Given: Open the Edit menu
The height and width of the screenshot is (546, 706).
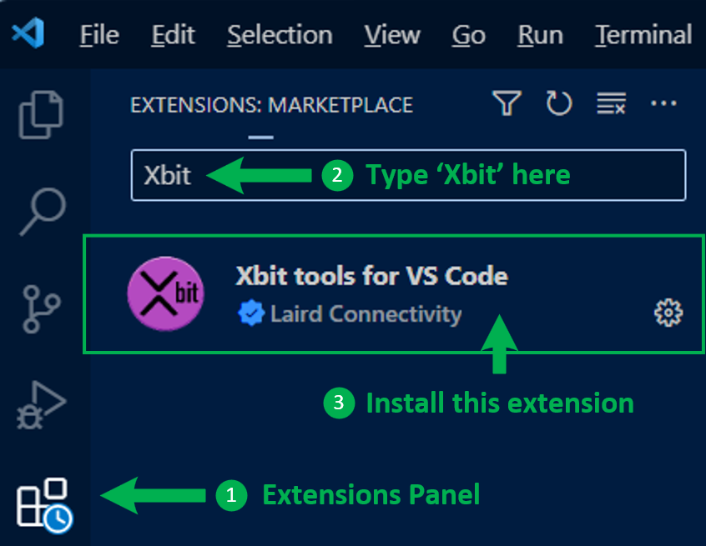Looking at the screenshot, I should 173,35.
